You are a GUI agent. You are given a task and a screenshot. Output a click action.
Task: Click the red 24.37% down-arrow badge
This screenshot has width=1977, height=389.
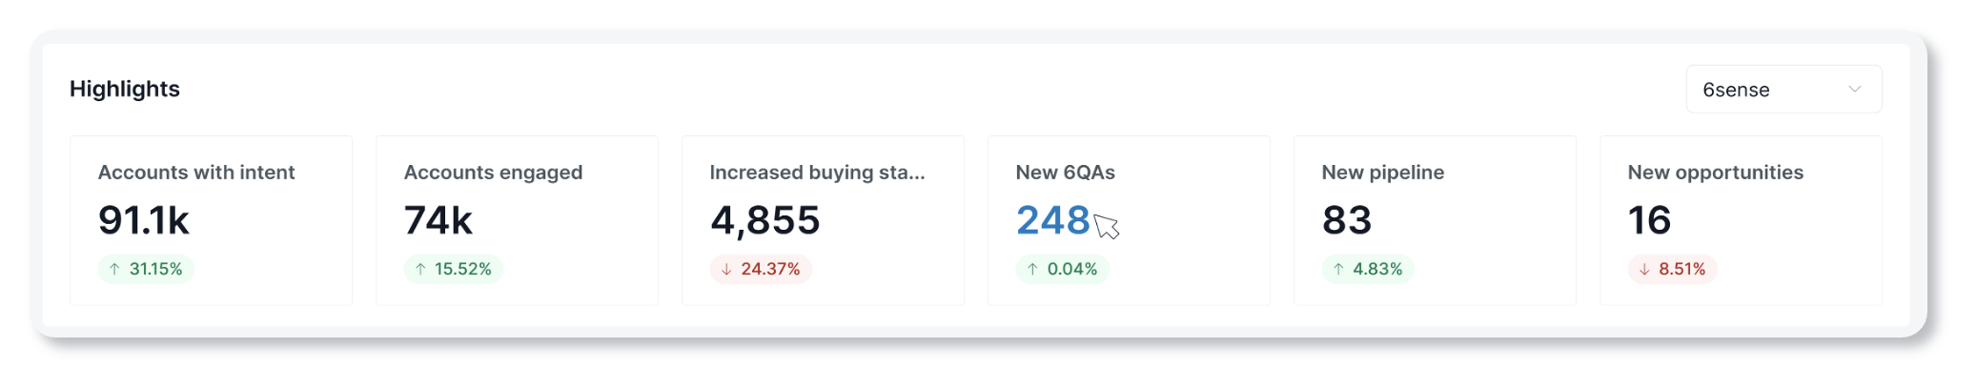coord(761,269)
